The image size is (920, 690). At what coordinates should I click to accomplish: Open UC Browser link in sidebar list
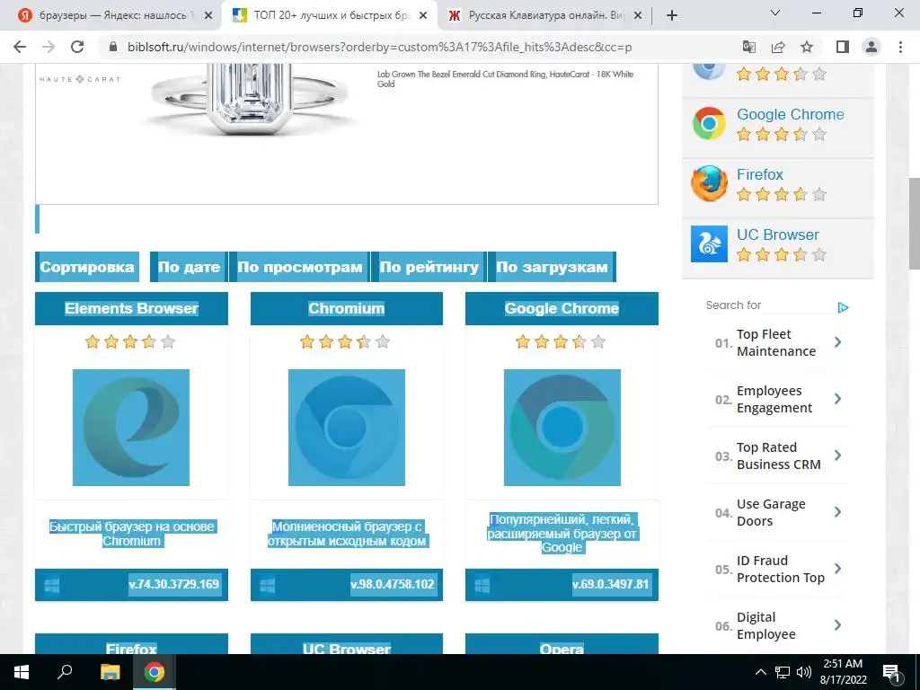pos(778,234)
